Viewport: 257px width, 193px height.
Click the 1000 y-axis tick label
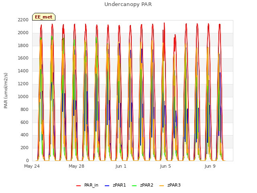pyautogui.click(x=23, y=96)
